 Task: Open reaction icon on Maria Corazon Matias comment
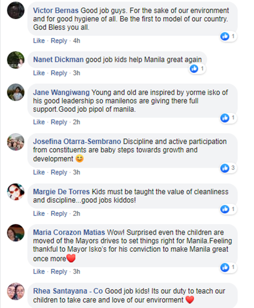point(225,267)
